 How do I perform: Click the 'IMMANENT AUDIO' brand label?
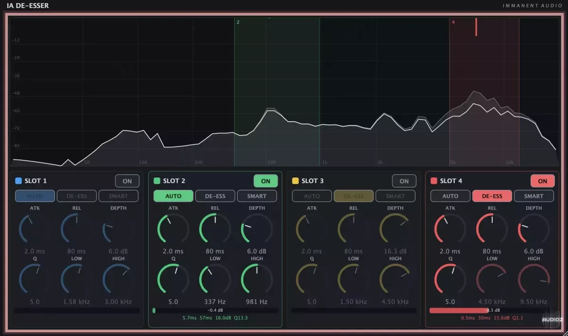pos(532,6)
